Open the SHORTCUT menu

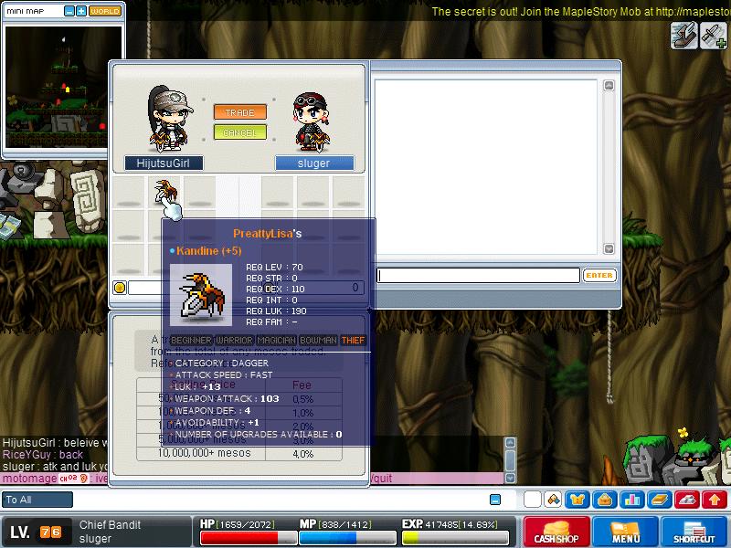tap(694, 532)
